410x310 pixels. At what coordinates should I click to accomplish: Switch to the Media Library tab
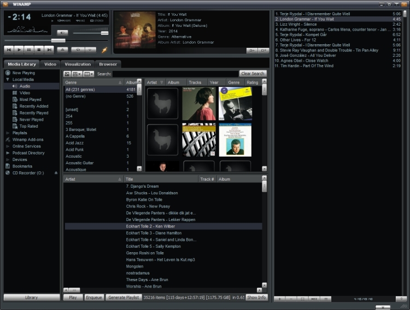pyautogui.click(x=22, y=64)
